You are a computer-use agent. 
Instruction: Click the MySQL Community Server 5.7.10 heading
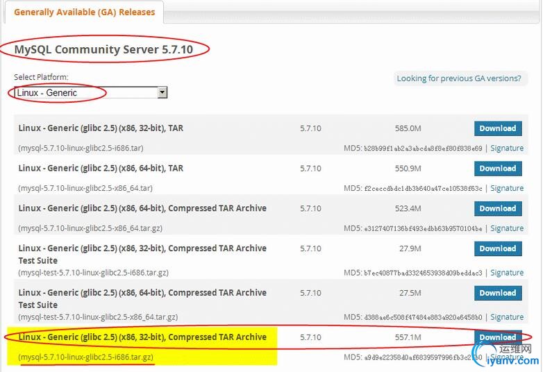point(103,49)
